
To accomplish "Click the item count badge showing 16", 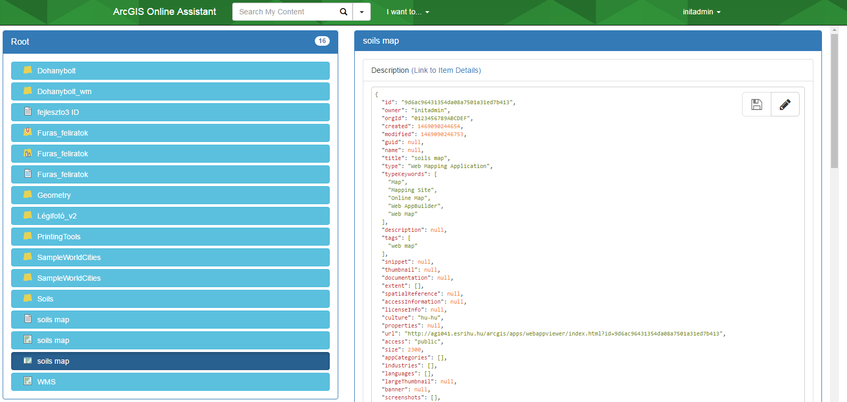I will [322, 41].
